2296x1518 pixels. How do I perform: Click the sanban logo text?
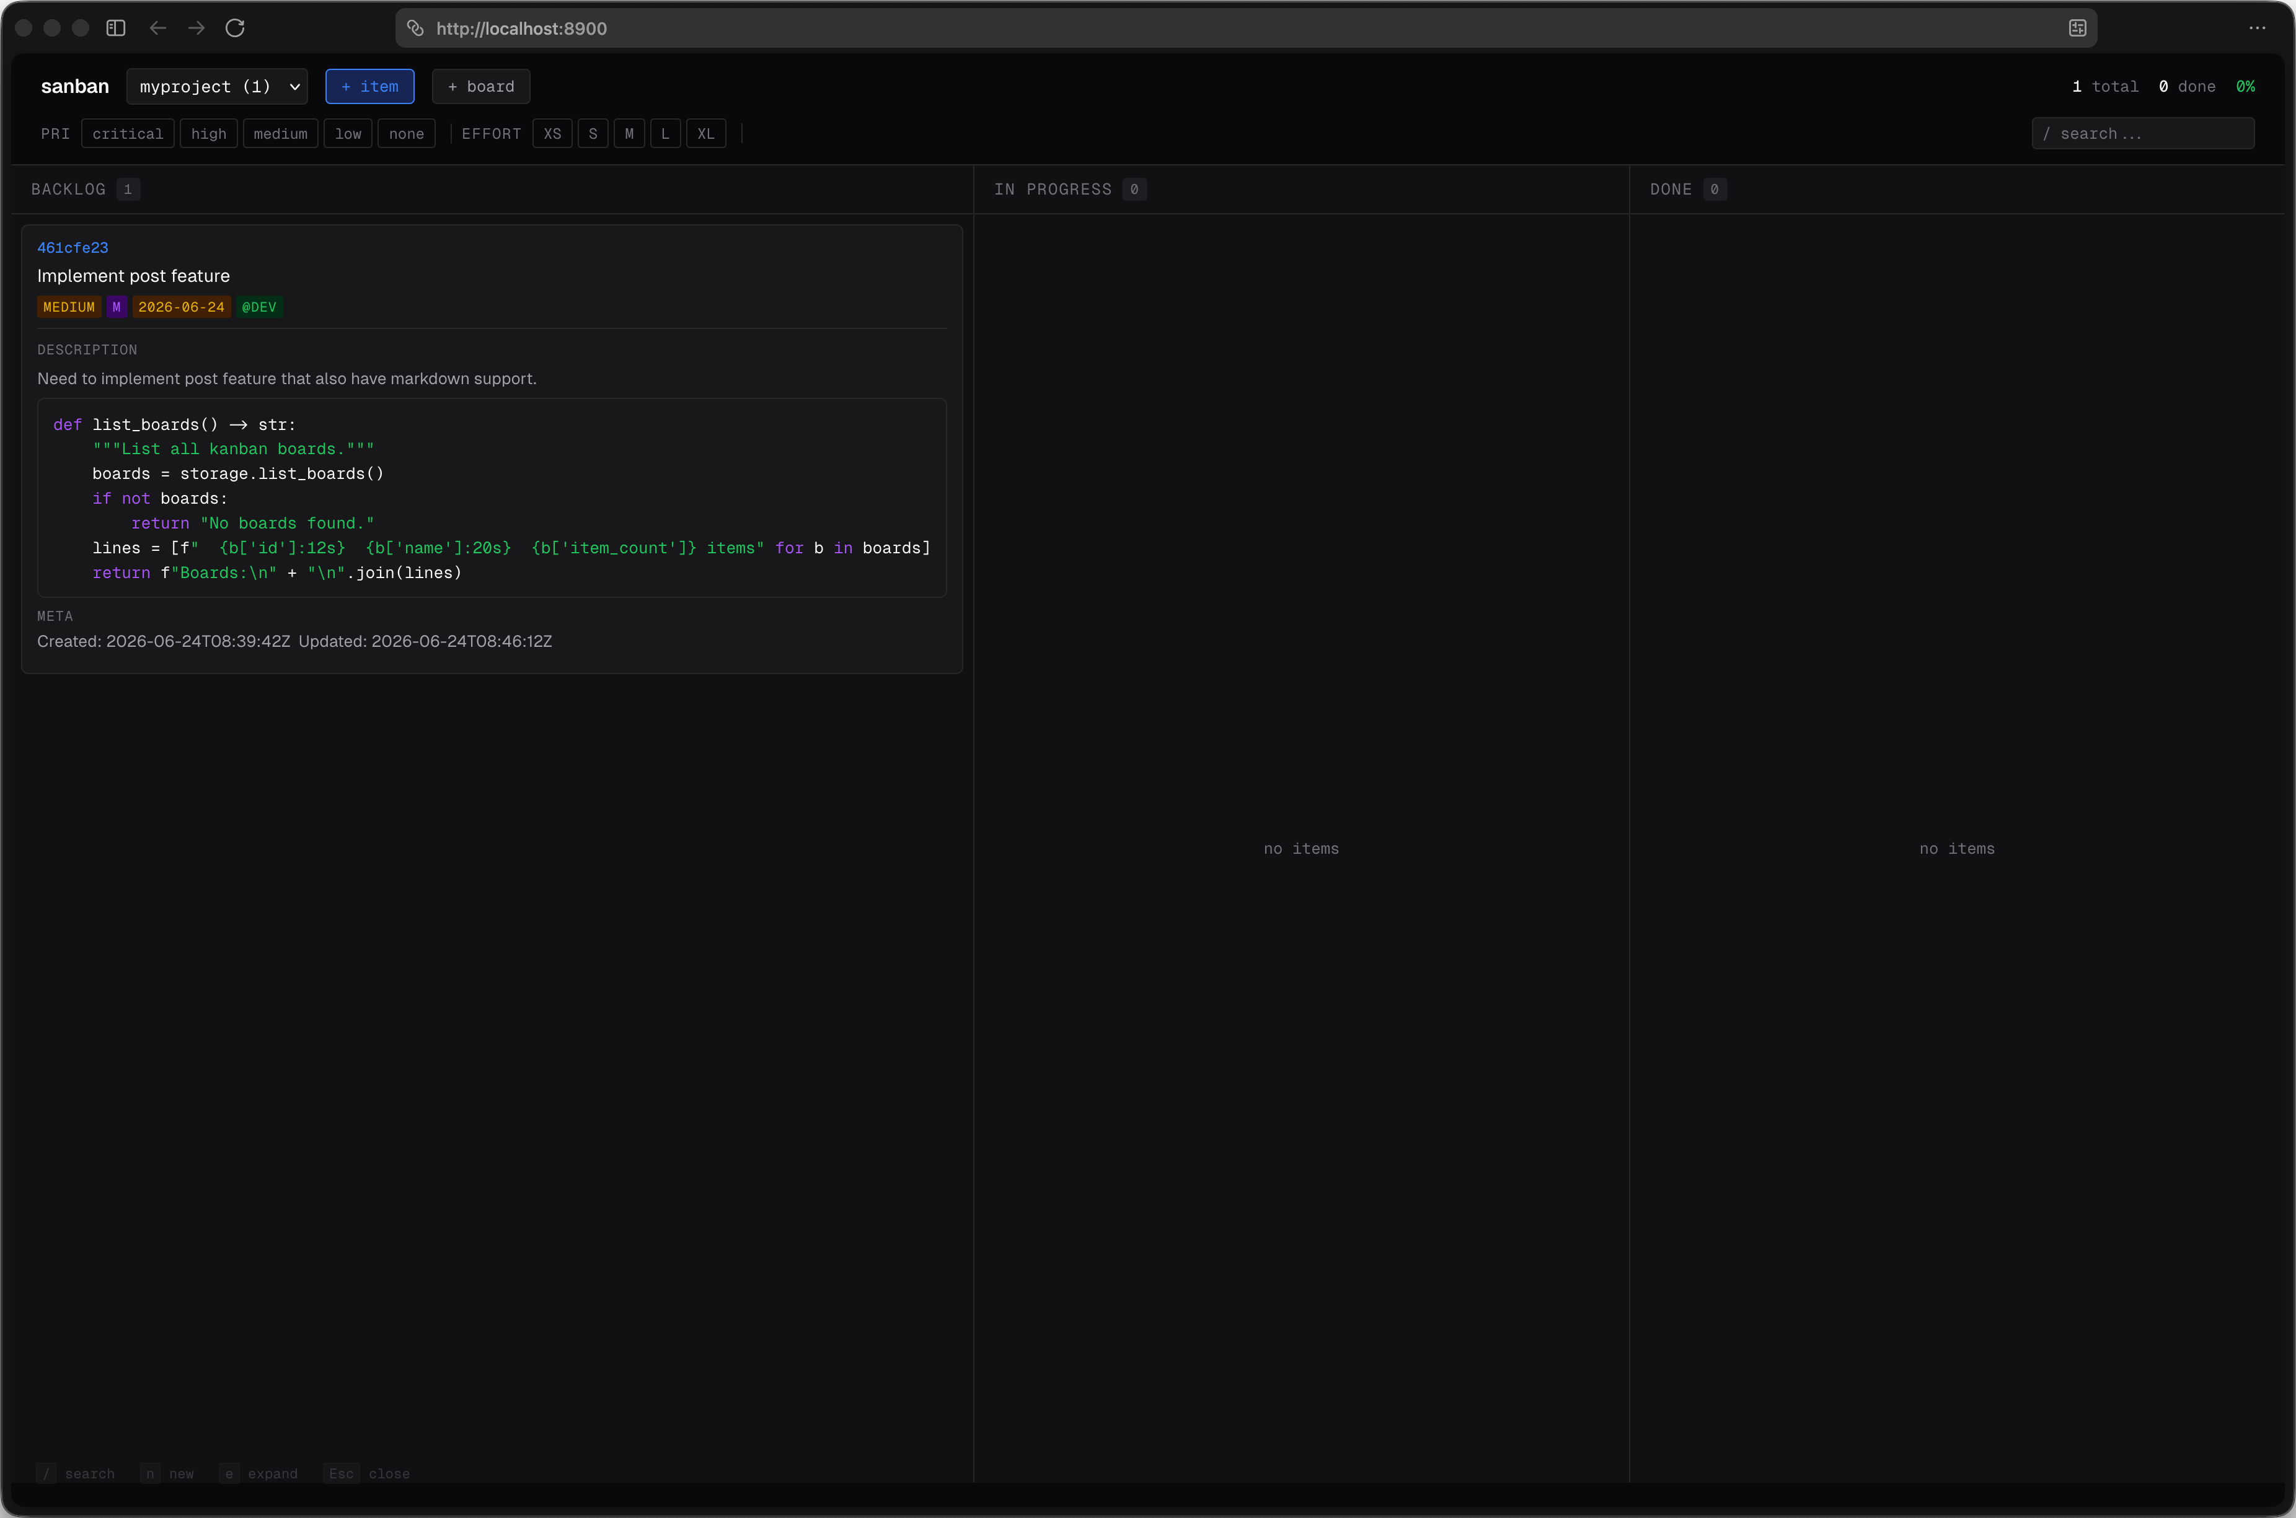(74, 86)
